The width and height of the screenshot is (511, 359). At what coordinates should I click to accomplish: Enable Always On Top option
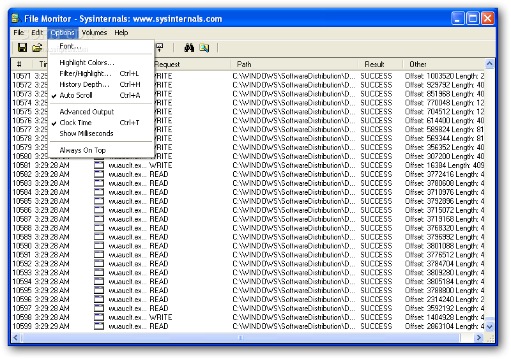click(101, 150)
